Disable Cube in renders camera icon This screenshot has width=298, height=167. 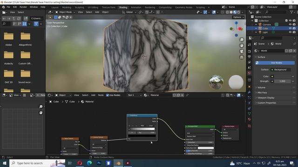tap(294, 28)
